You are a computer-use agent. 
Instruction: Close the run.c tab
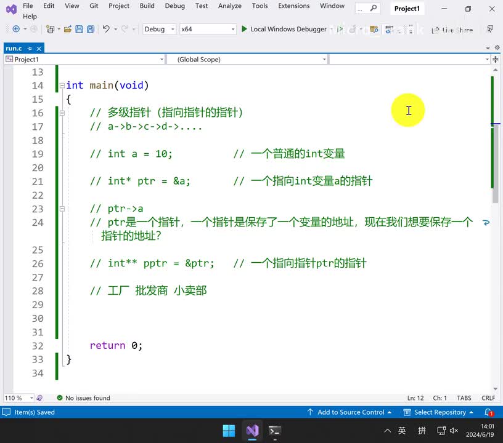coord(39,49)
